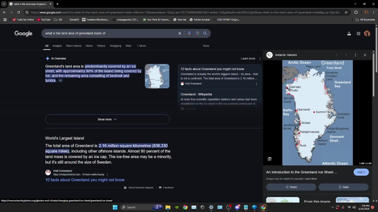Open Search Labs flask icon

pyautogui.click(x=349, y=34)
